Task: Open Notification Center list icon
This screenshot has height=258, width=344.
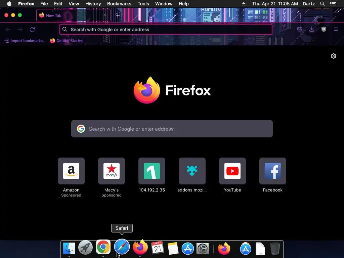Action: tap(333, 4)
